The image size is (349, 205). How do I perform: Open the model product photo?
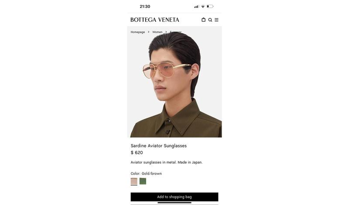click(174, 82)
